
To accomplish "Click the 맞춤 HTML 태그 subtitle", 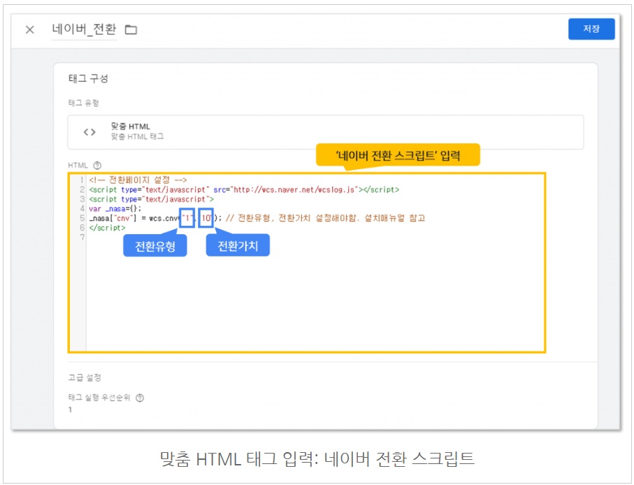I will click(x=138, y=136).
